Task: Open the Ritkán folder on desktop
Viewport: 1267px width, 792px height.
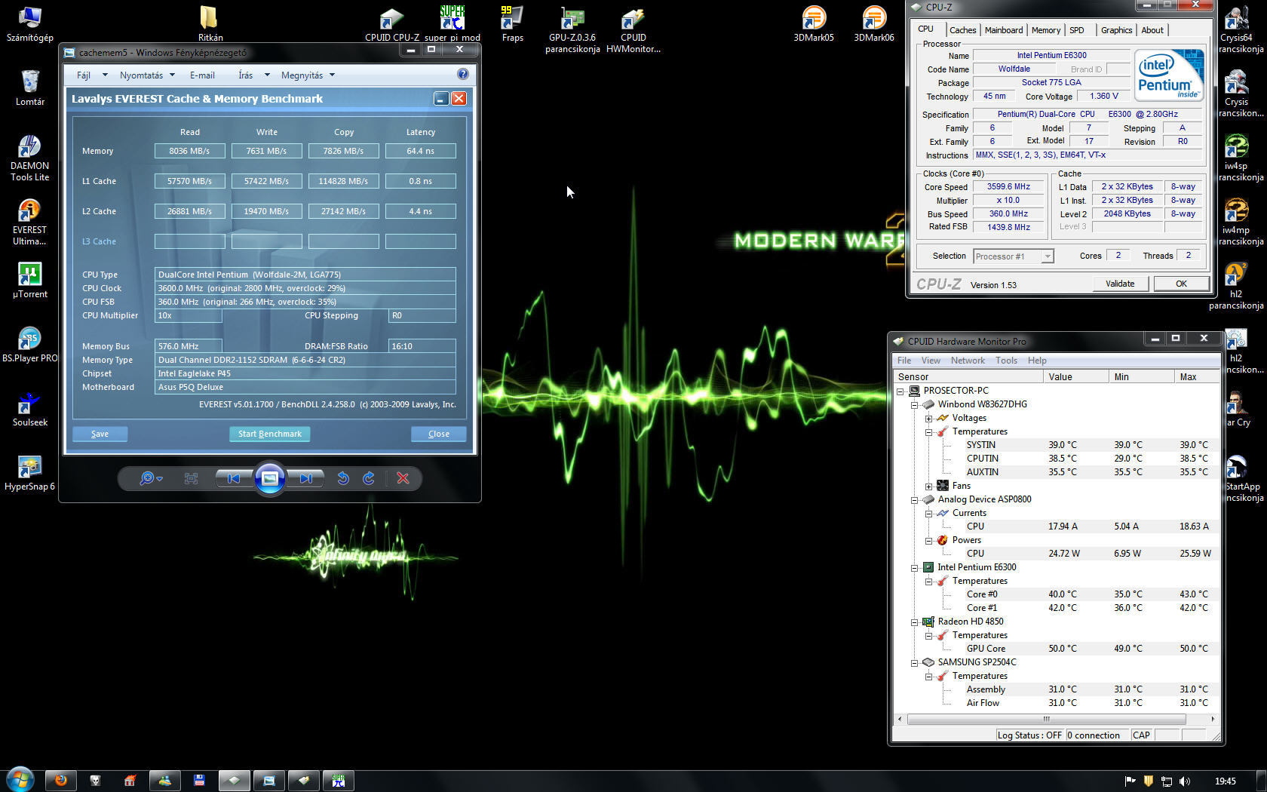Action: (x=210, y=23)
